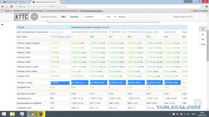Click the Июль 2015 column header

(170, 32)
